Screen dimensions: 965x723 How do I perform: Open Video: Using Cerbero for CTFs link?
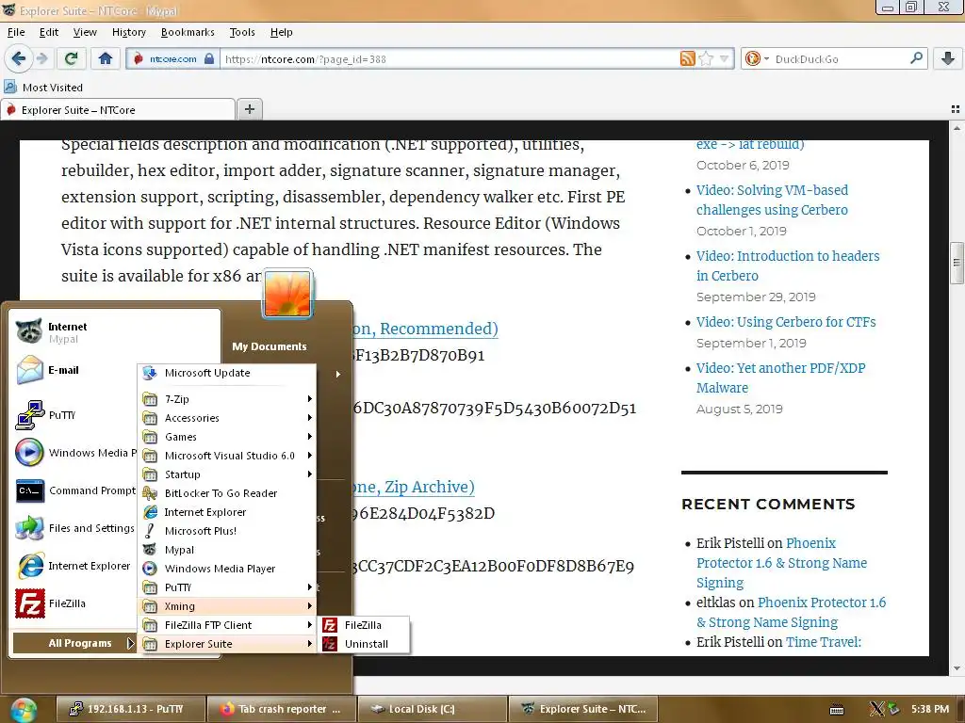[786, 322]
